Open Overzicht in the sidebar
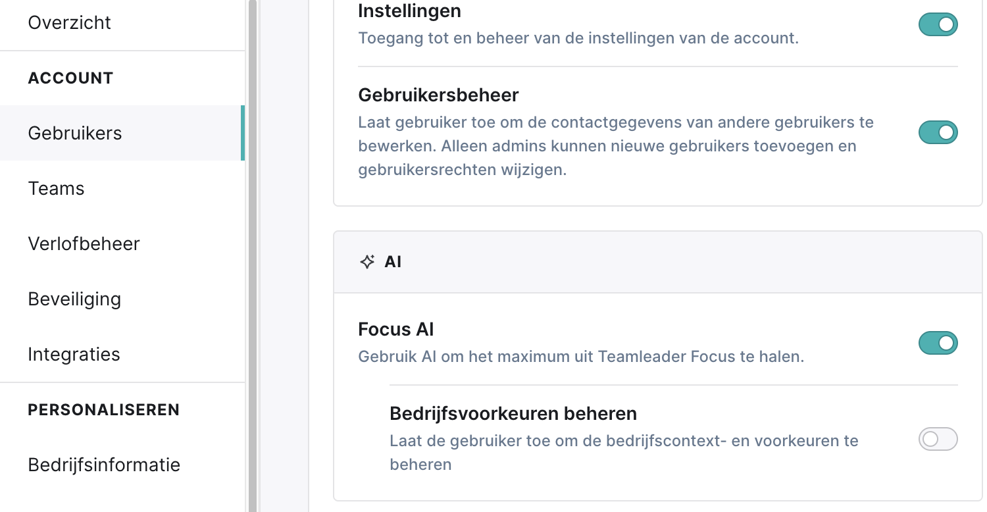Image resolution: width=987 pixels, height=512 pixels. point(69,22)
